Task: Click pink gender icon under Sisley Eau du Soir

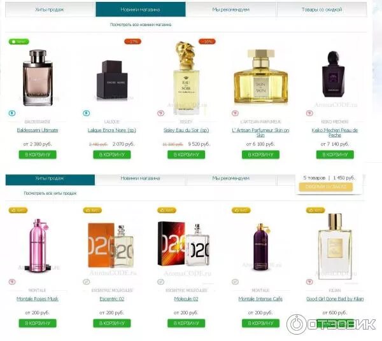Action: [x=160, y=113]
